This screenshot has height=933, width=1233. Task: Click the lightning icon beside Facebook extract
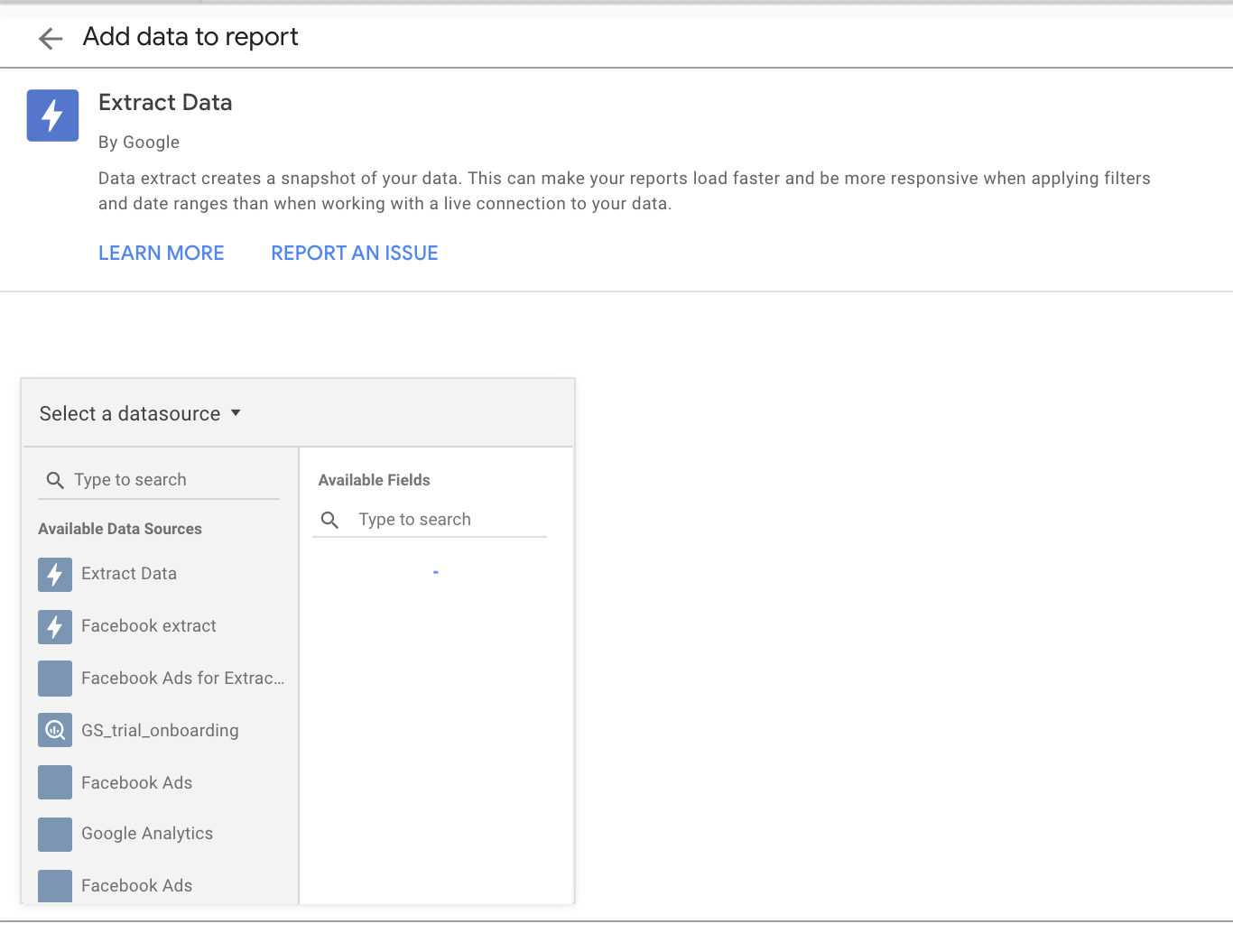click(x=55, y=627)
